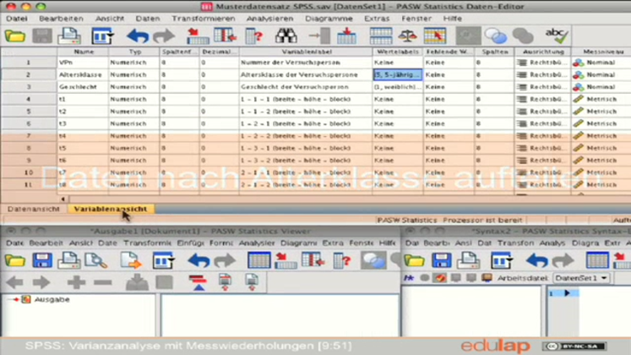Expand outline using plus icon in Viewer
This screenshot has height=355, width=631.
(76, 283)
